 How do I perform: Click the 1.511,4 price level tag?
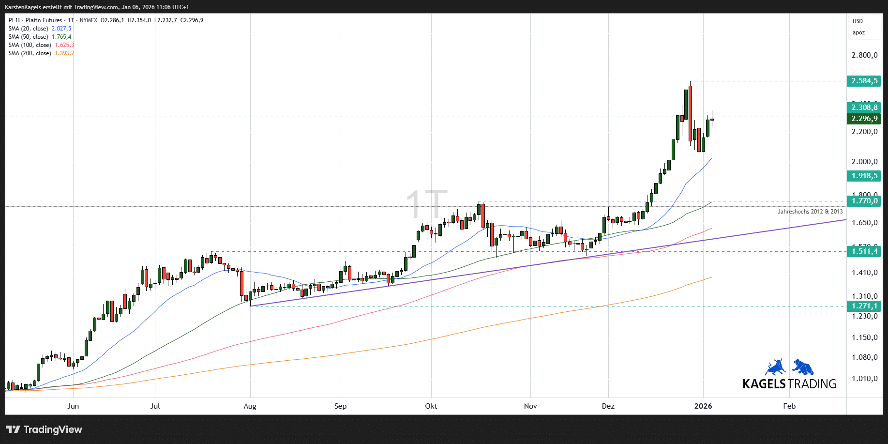point(864,251)
